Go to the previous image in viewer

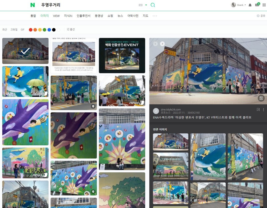[x=155, y=44]
